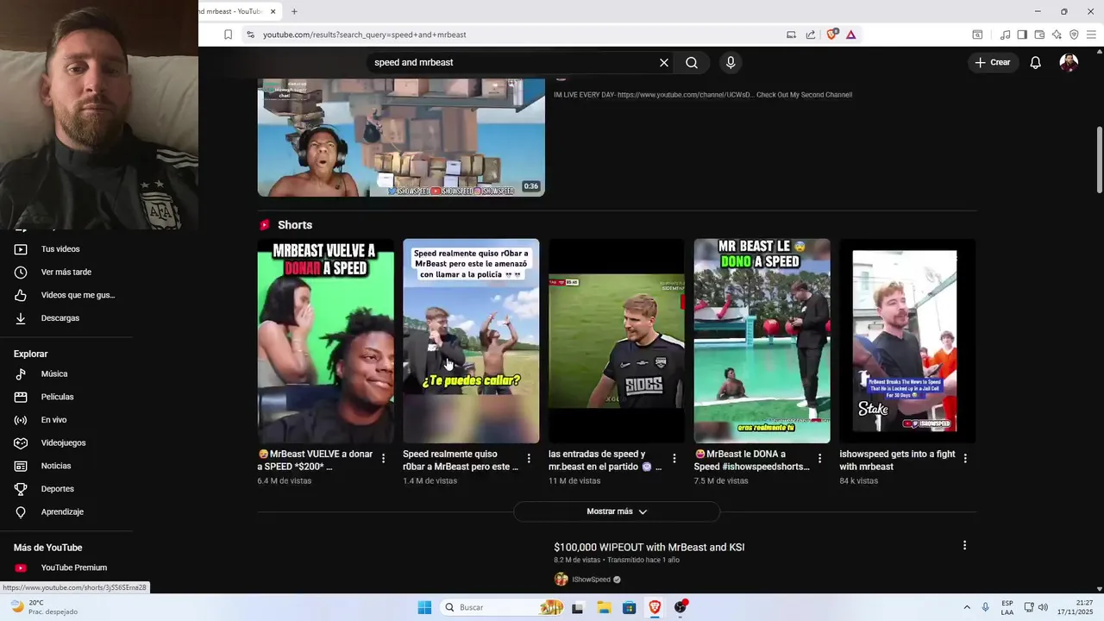Click the Crear button
1104x621 pixels.
click(x=993, y=62)
